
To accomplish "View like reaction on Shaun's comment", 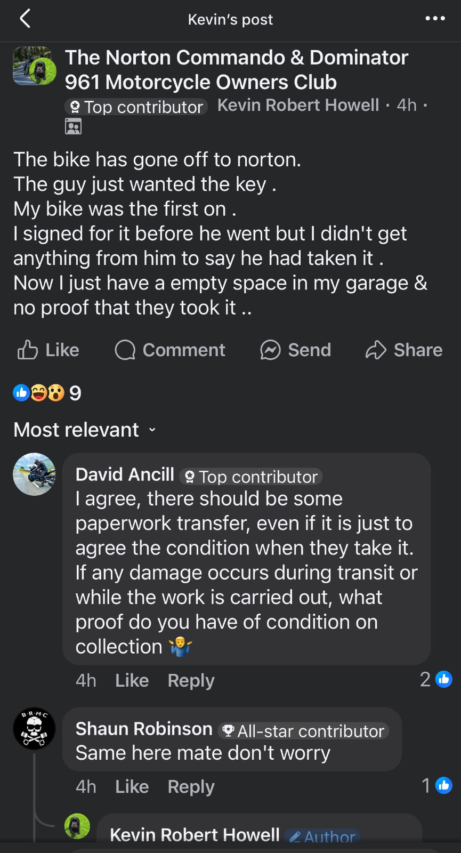I will [x=437, y=785].
